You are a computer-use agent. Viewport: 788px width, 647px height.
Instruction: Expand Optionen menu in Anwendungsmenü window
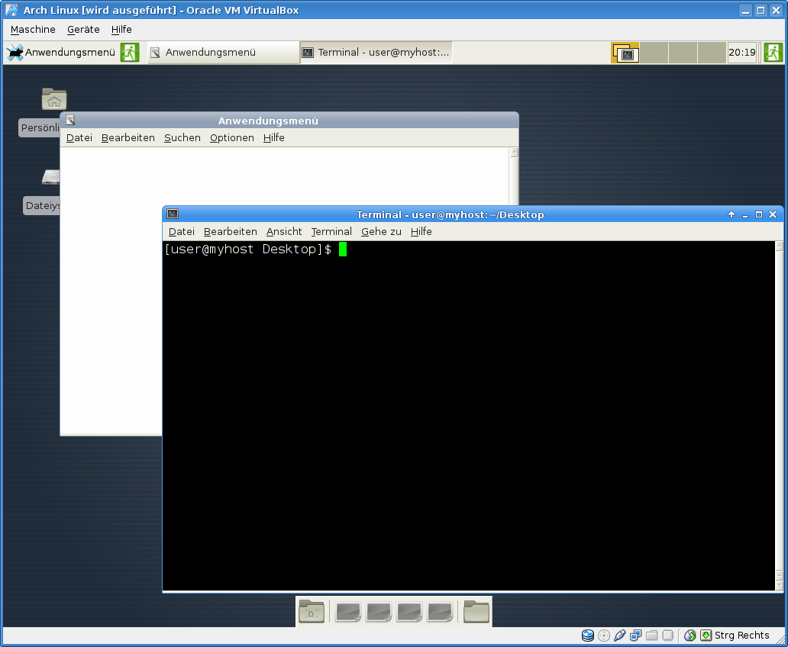(x=232, y=138)
